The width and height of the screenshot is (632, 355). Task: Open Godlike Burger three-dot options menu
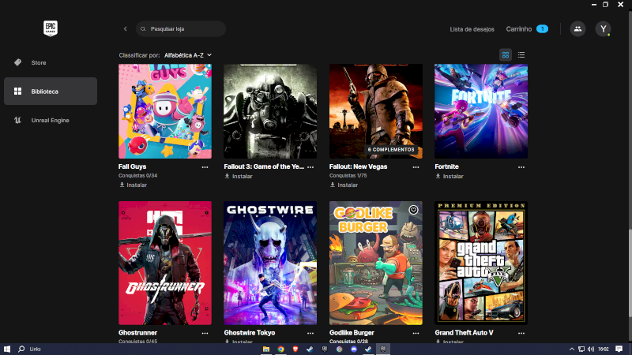(416, 333)
